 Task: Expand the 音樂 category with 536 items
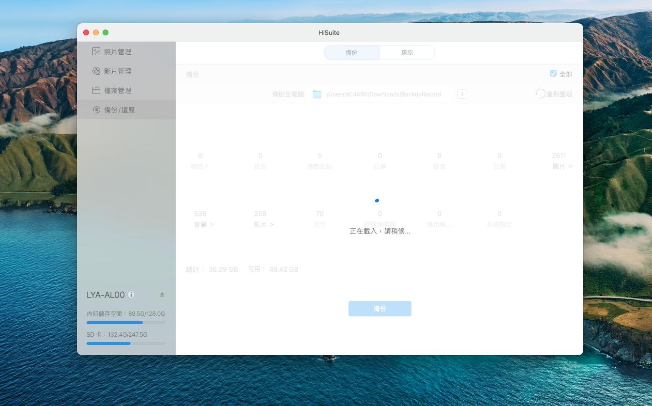coord(203,224)
